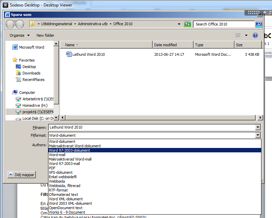The image size is (272, 218).
Task: Open the Organize menu
Action: [20, 35]
